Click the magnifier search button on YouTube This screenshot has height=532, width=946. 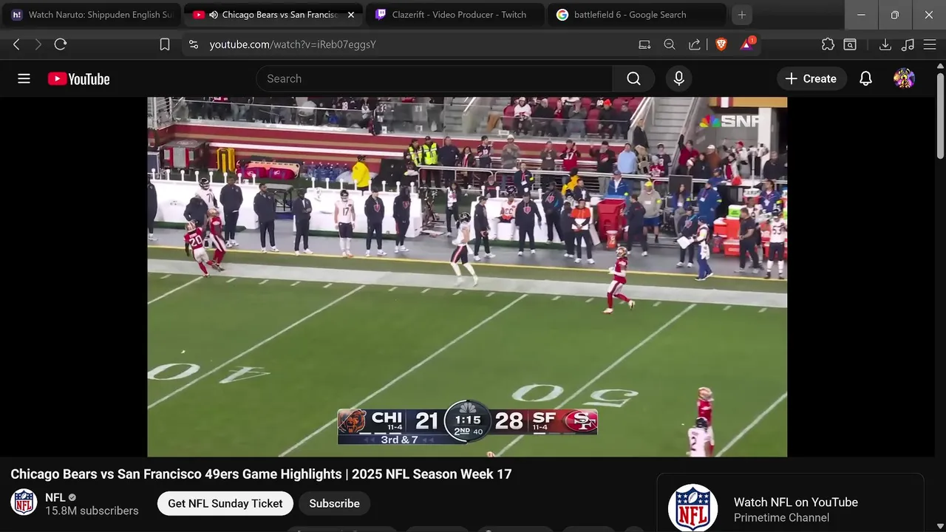633,78
